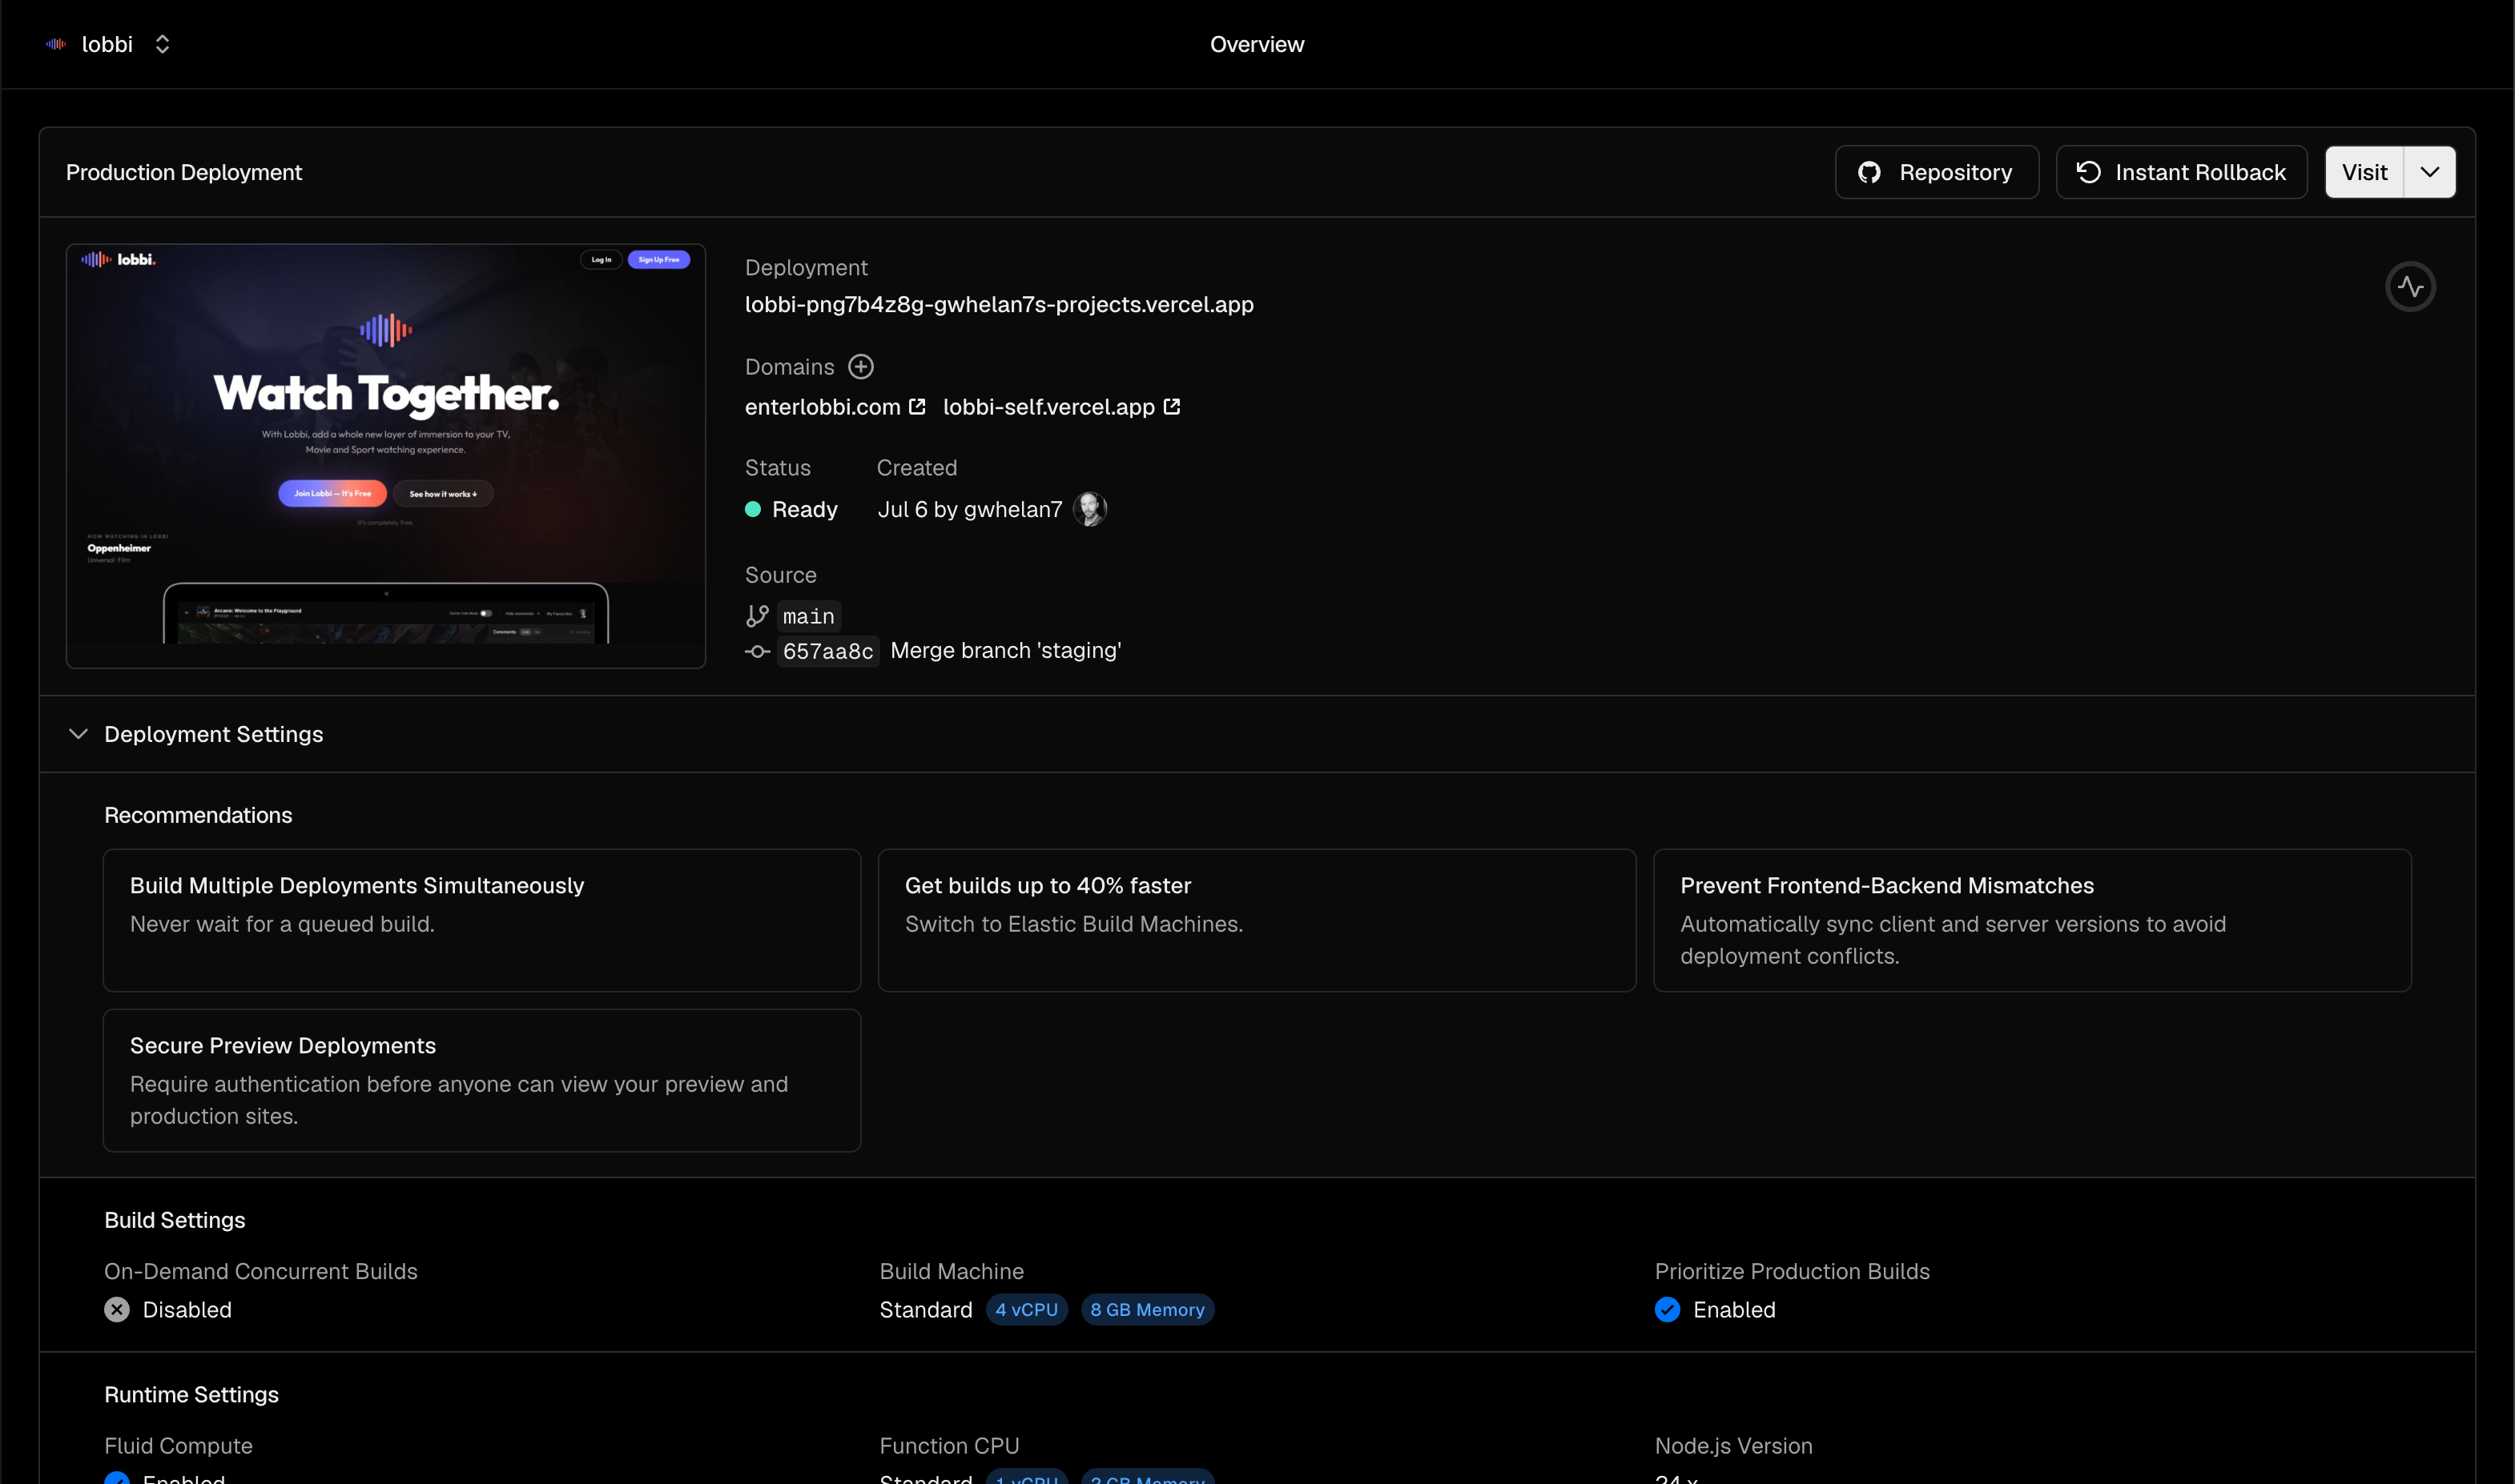Click the green Ready status dot
Viewport: 2515px width, 1484px height.
[752, 509]
